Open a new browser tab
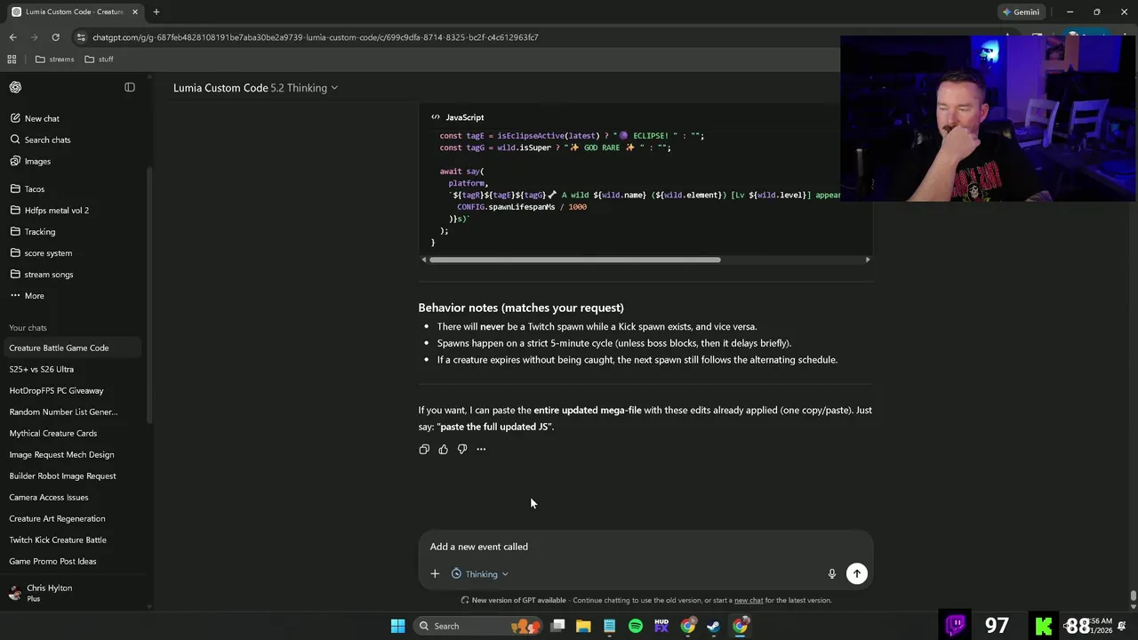Viewport: 1138px width, 640px height. point(156,12)
